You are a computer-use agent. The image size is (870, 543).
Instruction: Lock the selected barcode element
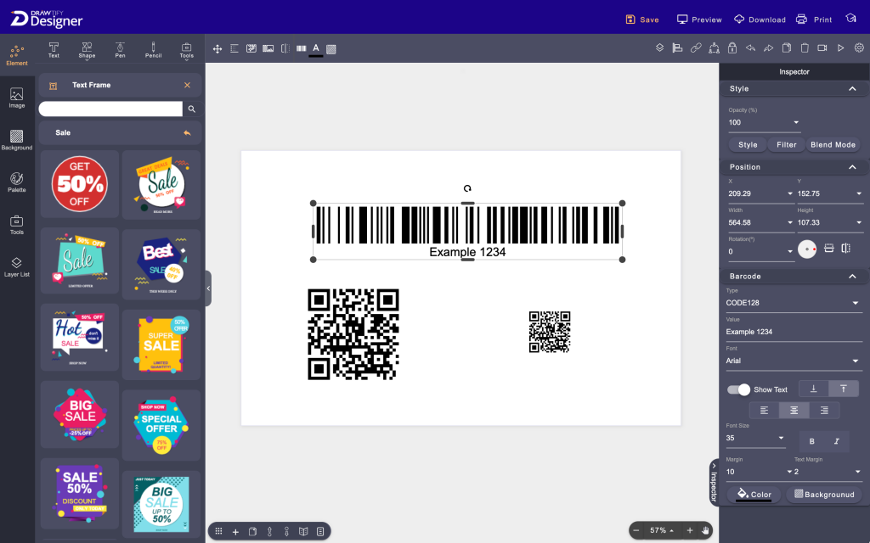click(732, 48)
